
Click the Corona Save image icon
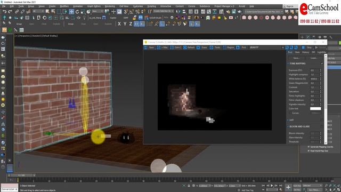point(150,47)
